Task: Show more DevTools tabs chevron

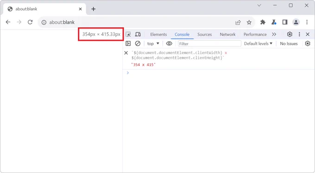Action: click(x=274, y=34)
